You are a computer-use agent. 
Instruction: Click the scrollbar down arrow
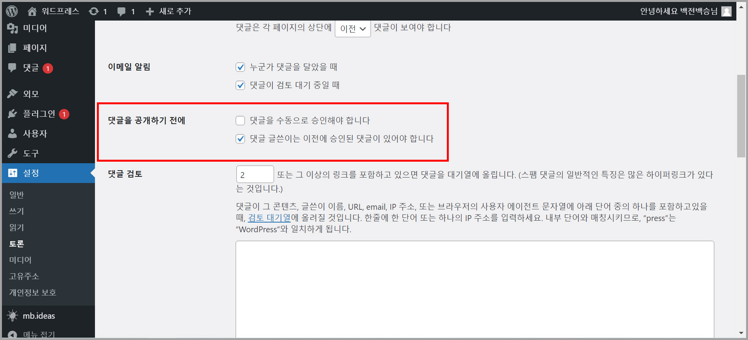pos(741,333)
